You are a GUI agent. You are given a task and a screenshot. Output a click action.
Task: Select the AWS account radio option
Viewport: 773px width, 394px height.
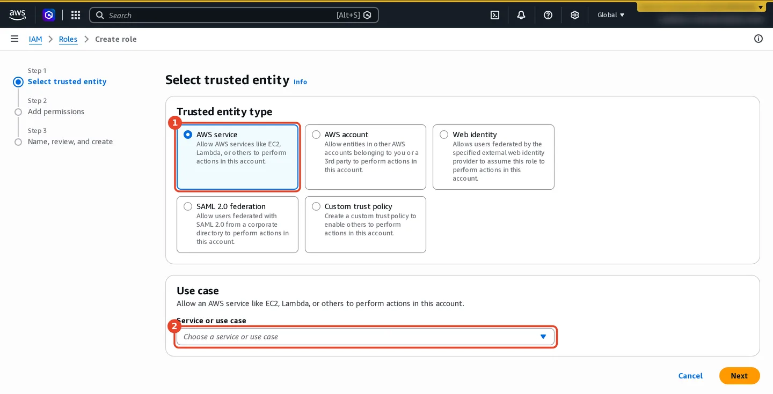(316, 135)
